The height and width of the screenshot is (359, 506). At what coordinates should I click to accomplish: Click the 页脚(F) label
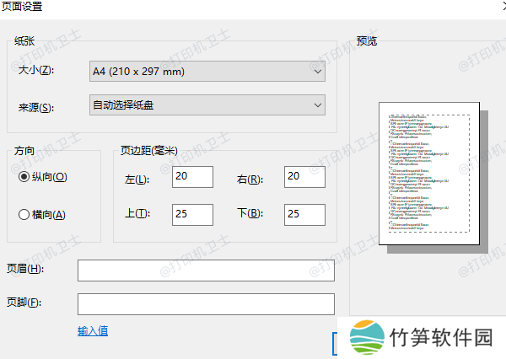[24, 303]
